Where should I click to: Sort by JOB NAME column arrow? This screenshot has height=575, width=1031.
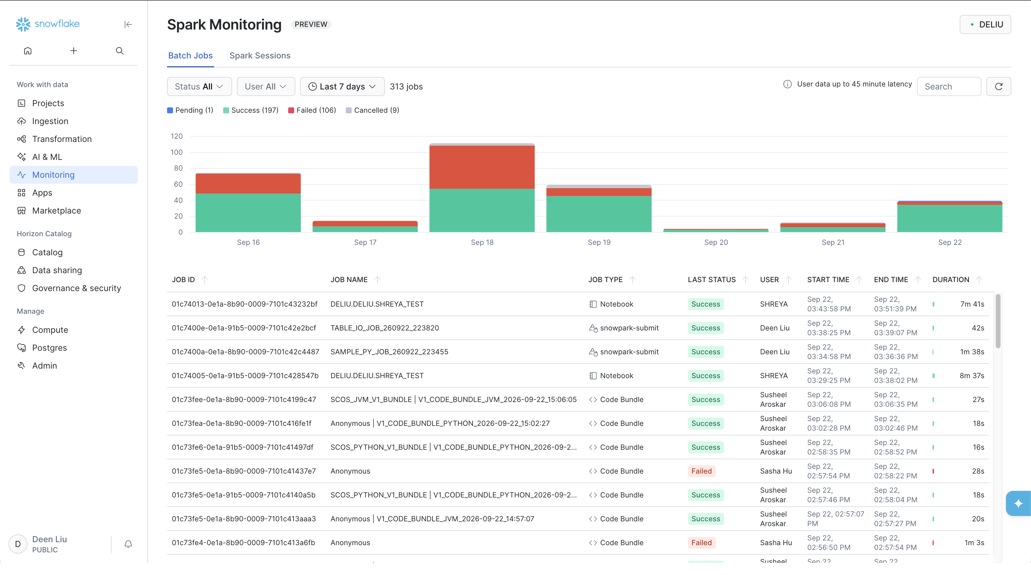377,280
